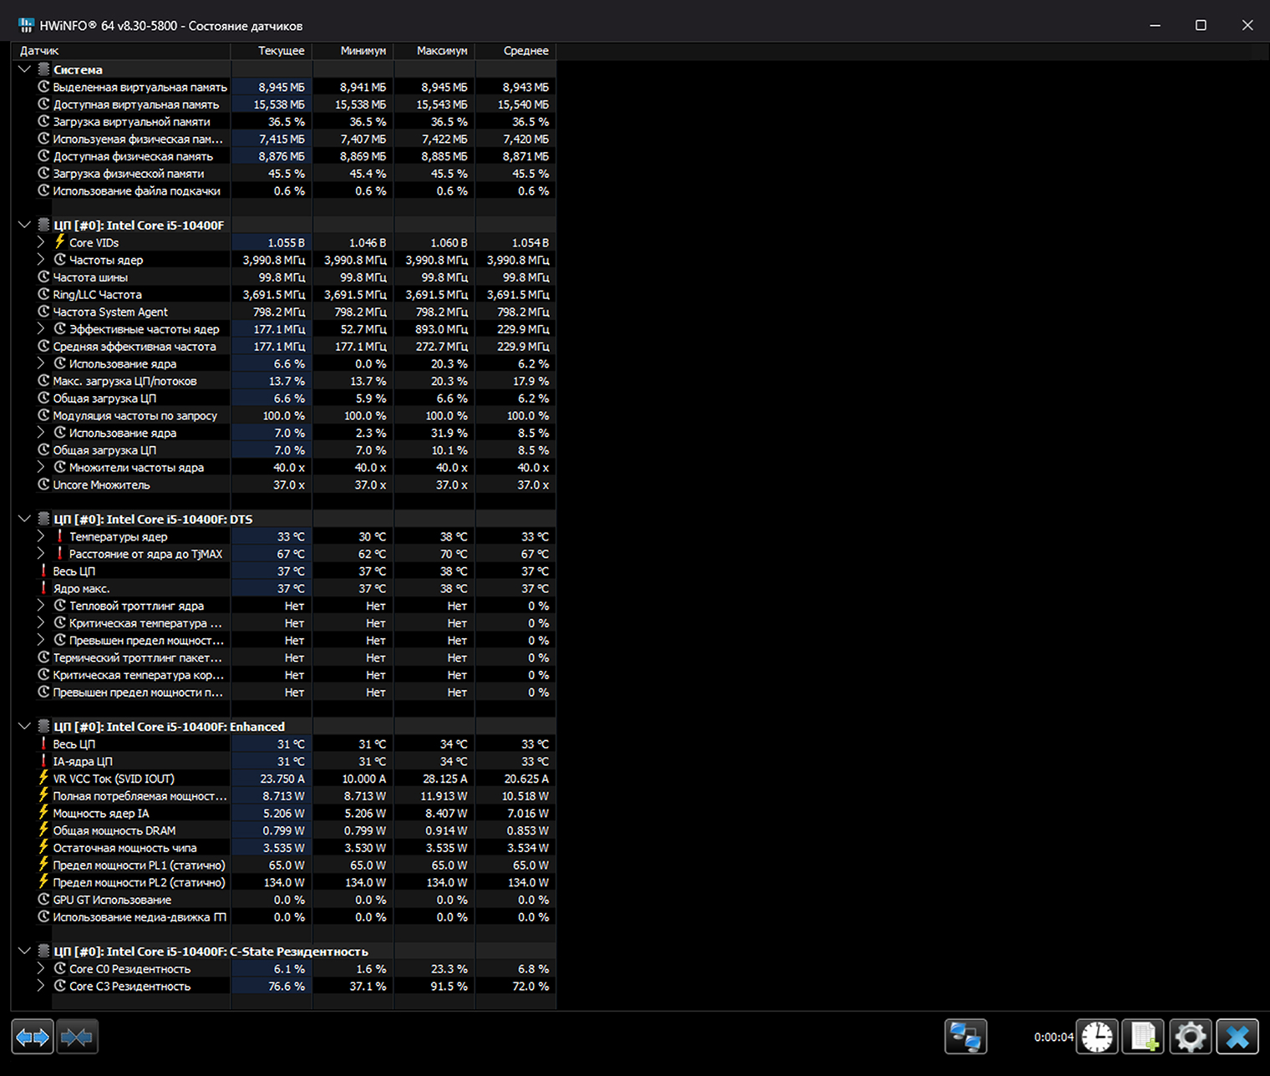1270x1076 pixels.
Task: Click the lightning icon of Предел мощности PL2
Action: (43, 881)
